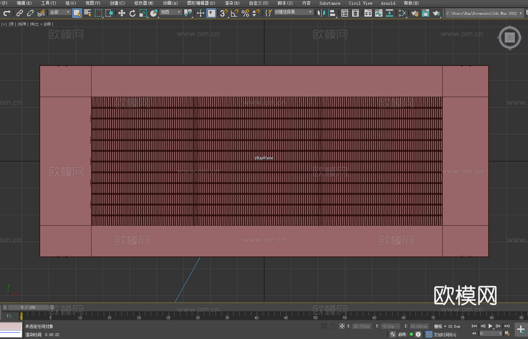Click the time slider left arrow
The height and width of the screenshot is (339, 528).
click(x=5, y=307)
